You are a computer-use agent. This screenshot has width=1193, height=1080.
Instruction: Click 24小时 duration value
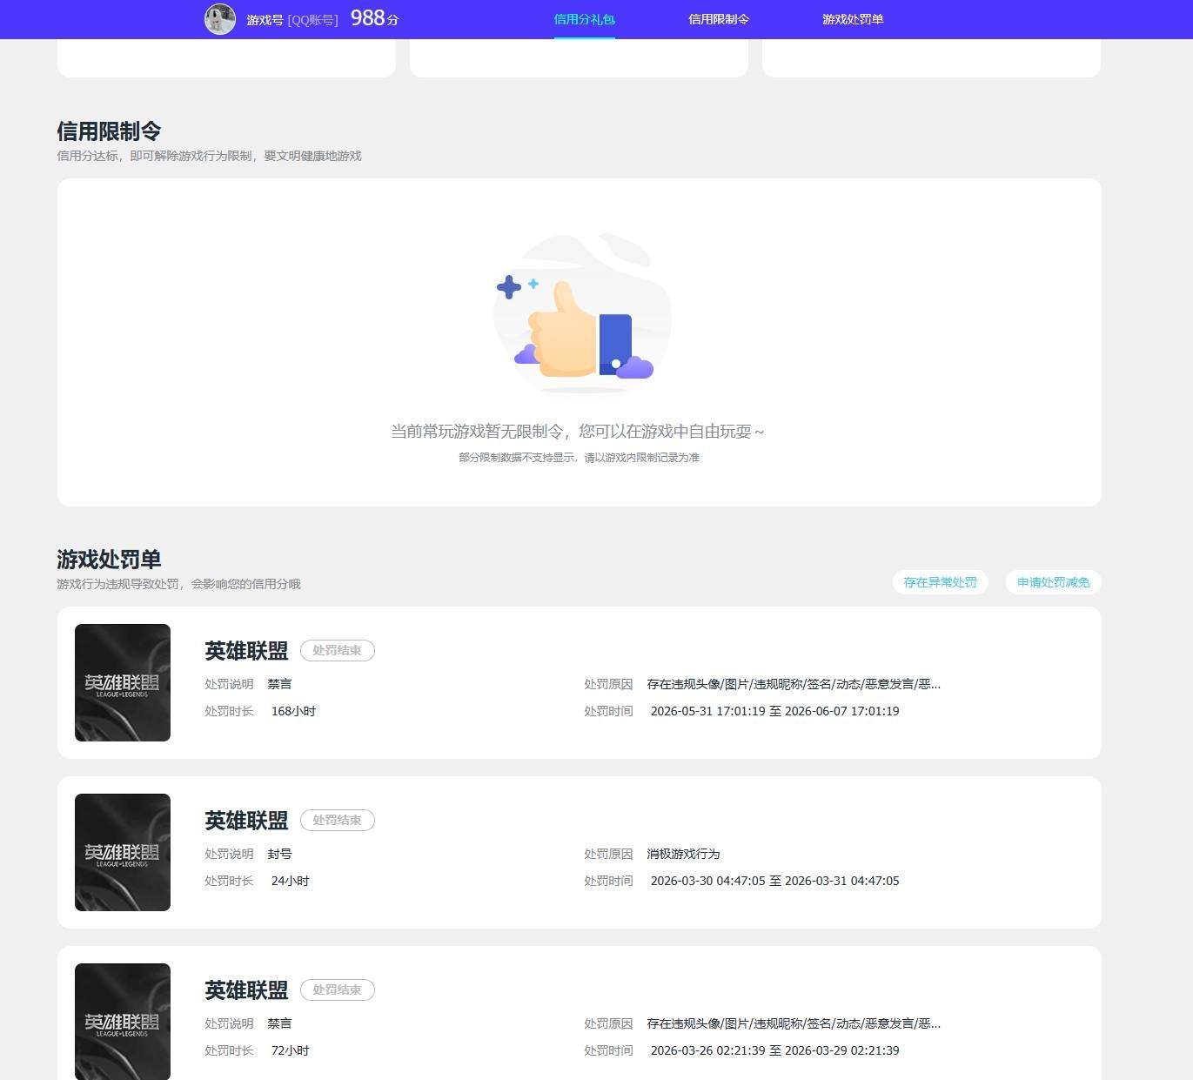point(290,881)
